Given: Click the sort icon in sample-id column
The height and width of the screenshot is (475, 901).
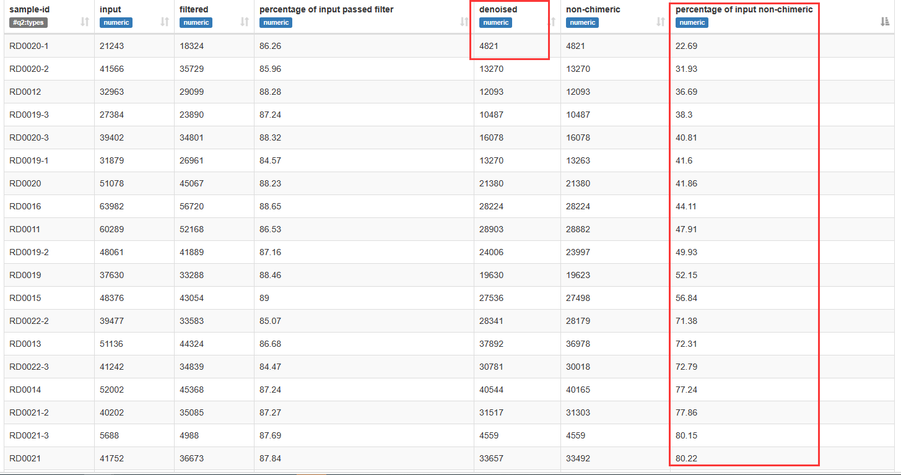Looking at the screenshot, I should click(x=85, y=22).
